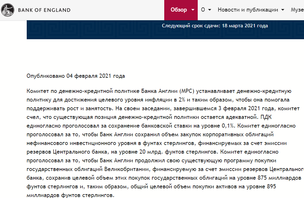The height and width of the screenshot is (198, 304).
Task: Open the Обзор navigation menu
Action: click(181, 10)
